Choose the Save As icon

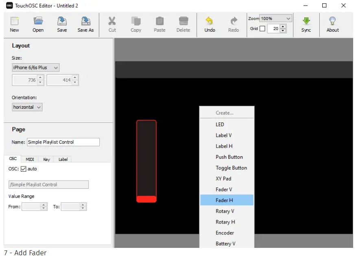click(x=85, y=21)
